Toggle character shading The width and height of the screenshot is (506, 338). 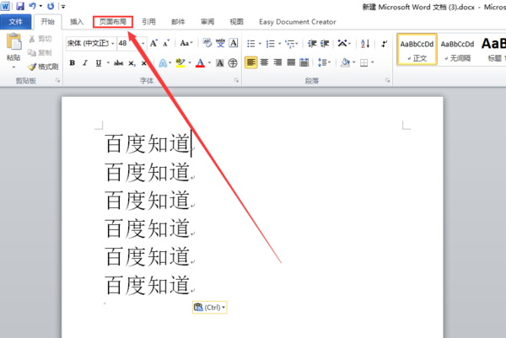click(220, 63)
